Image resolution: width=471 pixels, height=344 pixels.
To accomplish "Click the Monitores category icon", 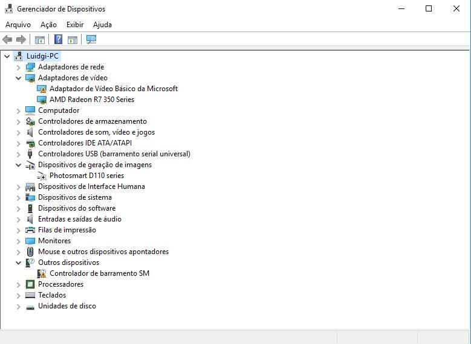I will coord(30,241).
